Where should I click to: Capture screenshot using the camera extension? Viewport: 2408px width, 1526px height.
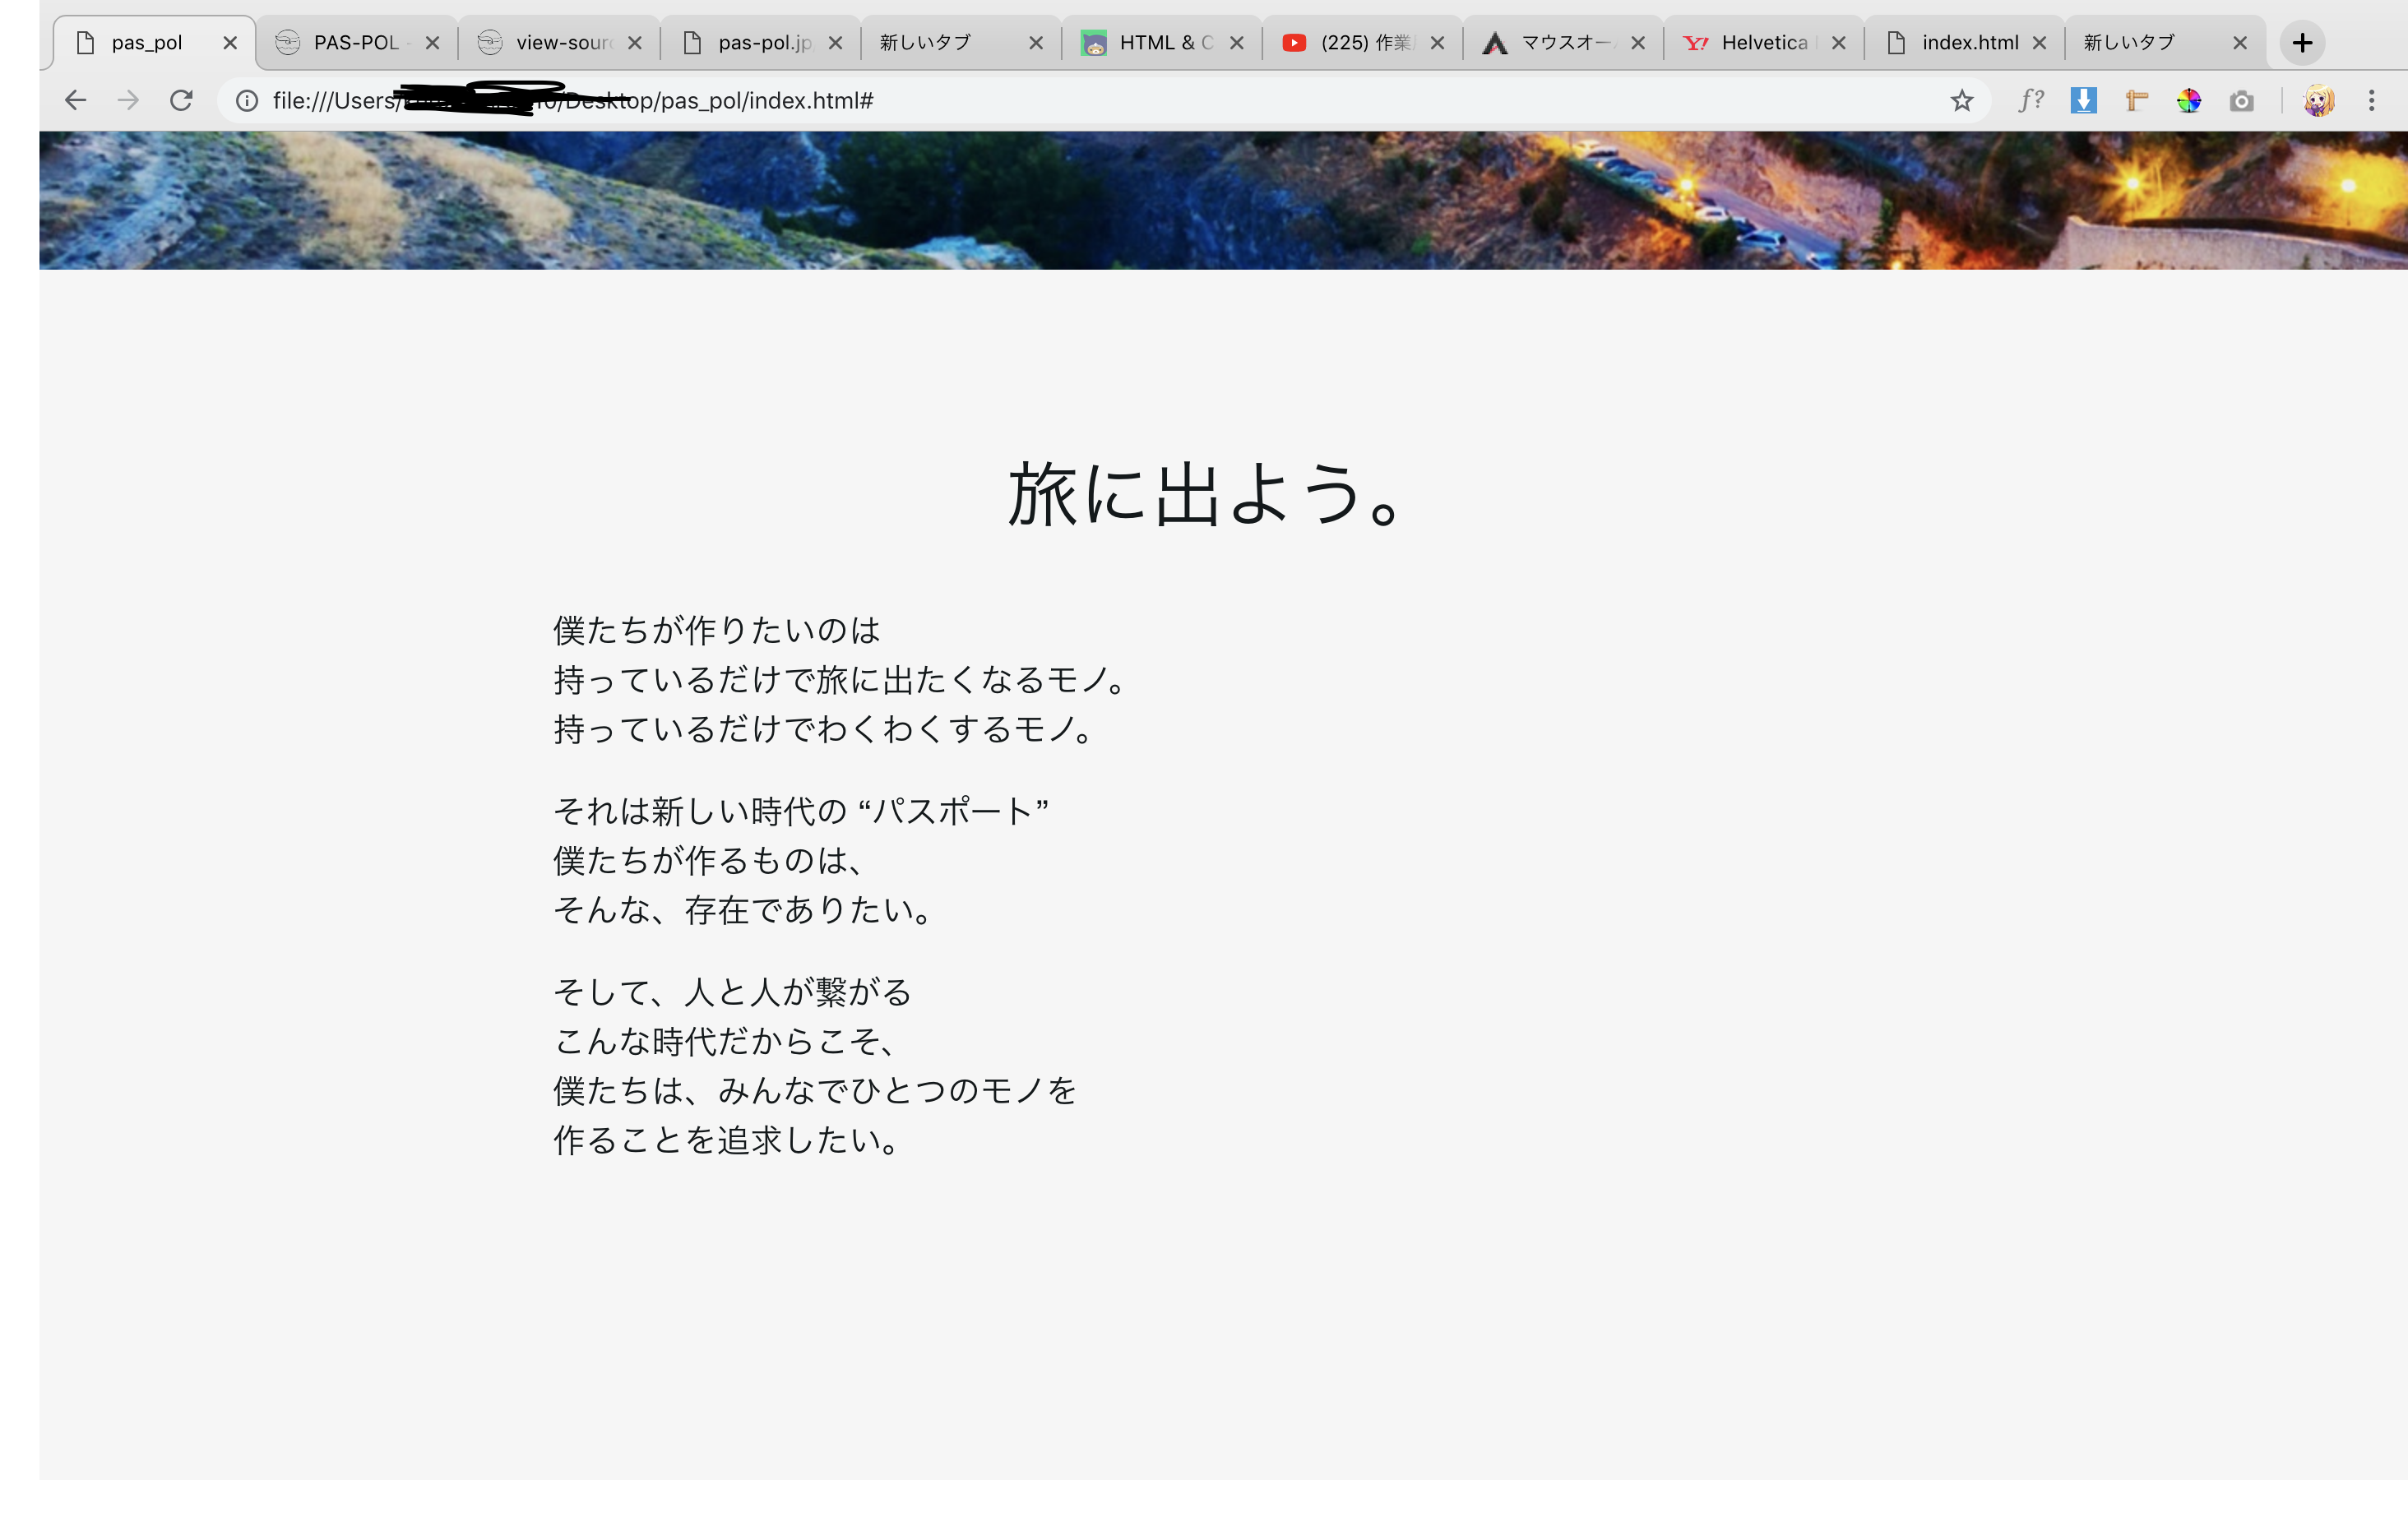pyautogui.click(x=2241, y=100)
